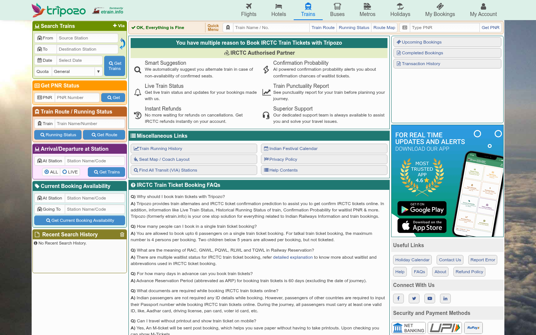Open Train Running History link
Image resolution: width=536 pixels, height=335 pixels.
pyautogui.click(x=194, y=149)
